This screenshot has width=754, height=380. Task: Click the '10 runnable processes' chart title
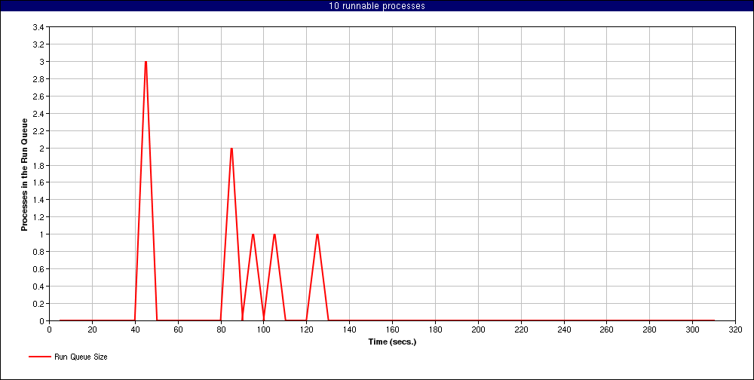376,6
